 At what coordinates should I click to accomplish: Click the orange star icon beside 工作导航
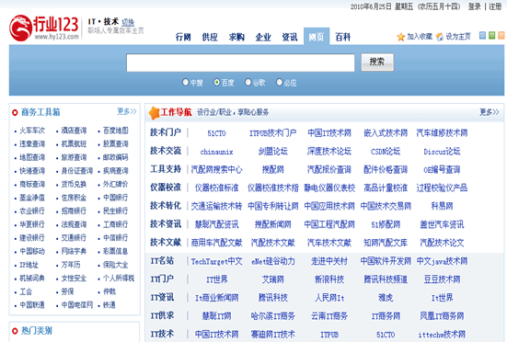[154, 113]
